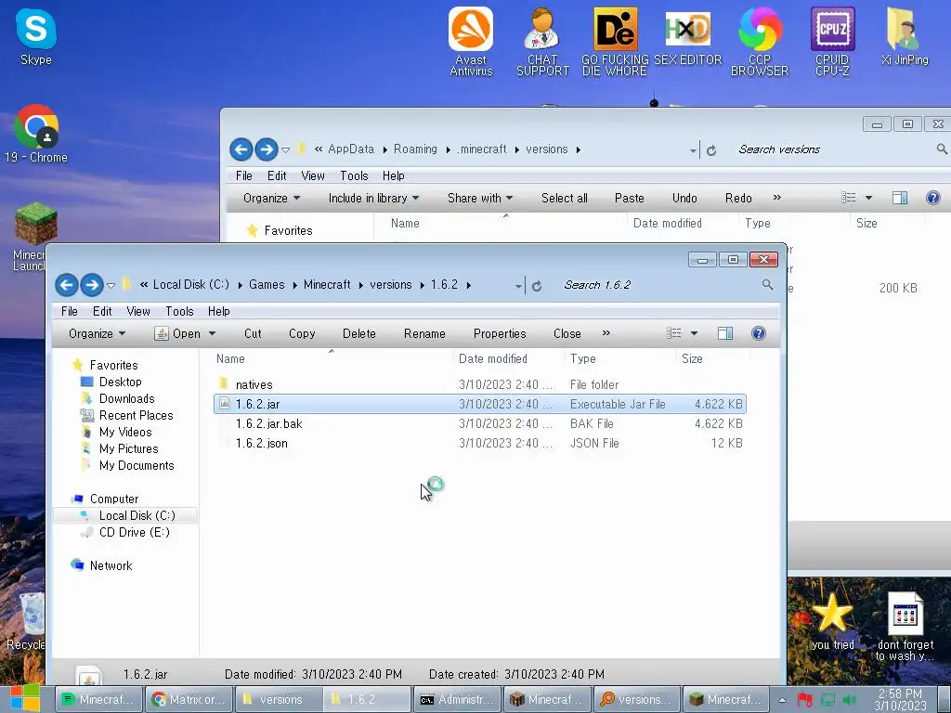Click the Rename toolbar button
This screenshot has width=951, height=713.
tap(424, 333)
